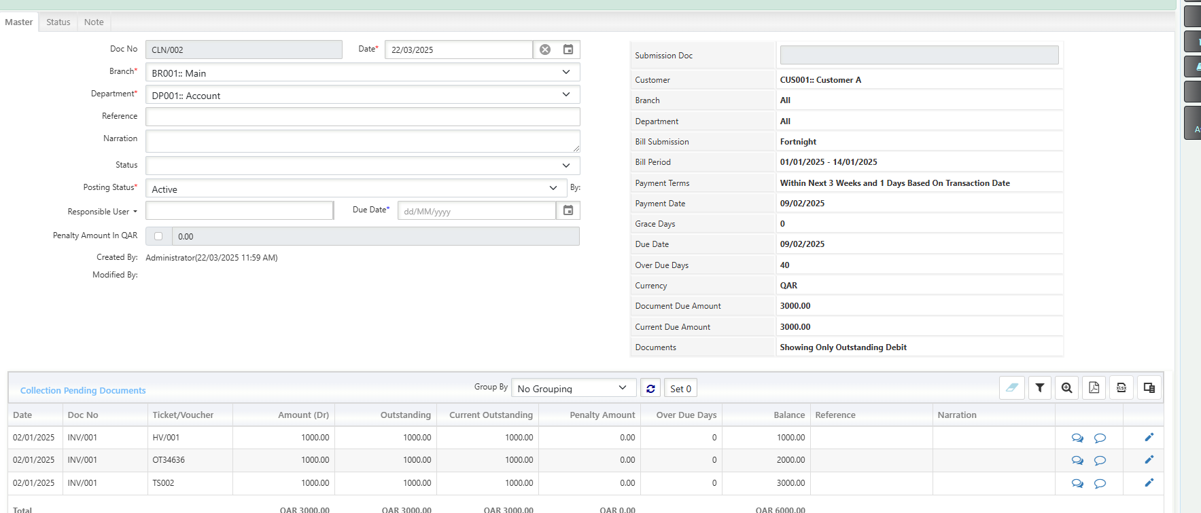Switch to the Status tab
The height and width of the screenshot is (513, 1201).
click(x=58, y=22)
